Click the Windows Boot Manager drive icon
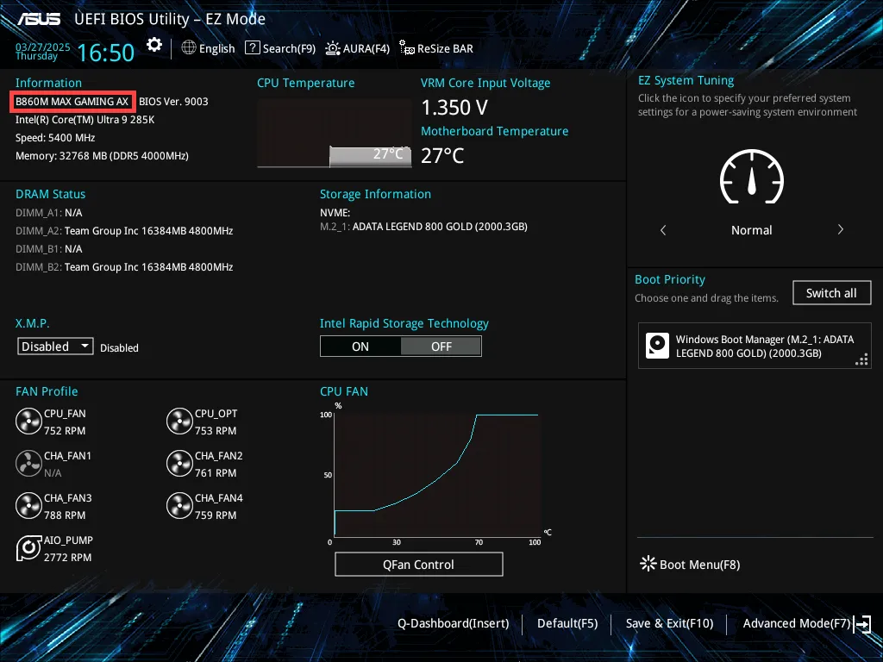Screen dimensions: 883x662 pyautogui.click(x=657, y=346)
